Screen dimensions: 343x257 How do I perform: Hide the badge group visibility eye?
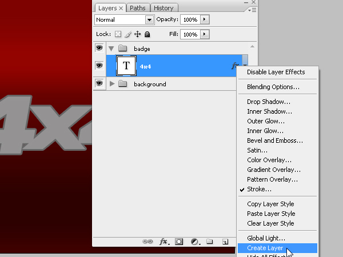[x=99, y=48]
